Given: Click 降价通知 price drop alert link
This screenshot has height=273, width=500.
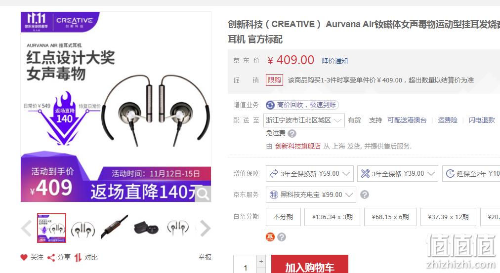Looking at the screenshot, I should [x=334, y=61].
